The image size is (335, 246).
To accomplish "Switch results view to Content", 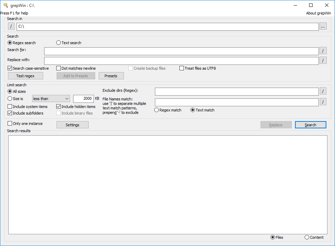I will [306, 237].
